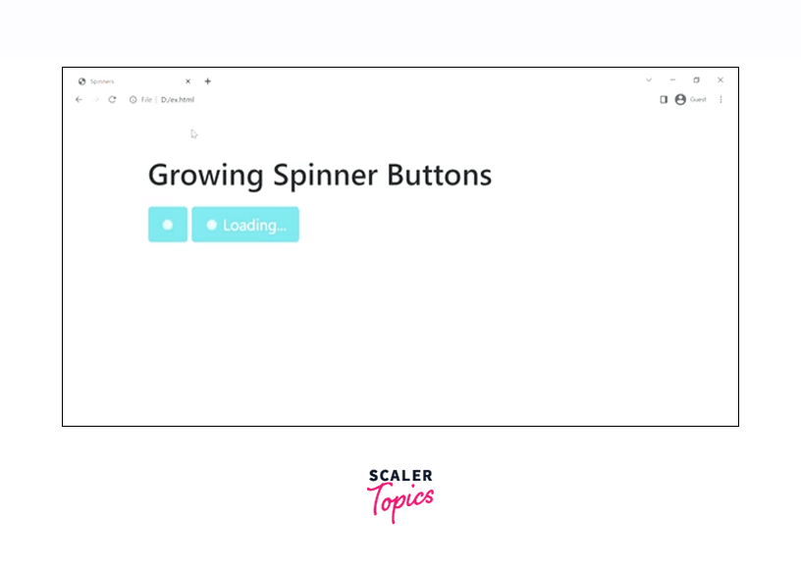Click the forward navigation arrow
This screenshot has width=801, height=569.
(x=95, y=99)
